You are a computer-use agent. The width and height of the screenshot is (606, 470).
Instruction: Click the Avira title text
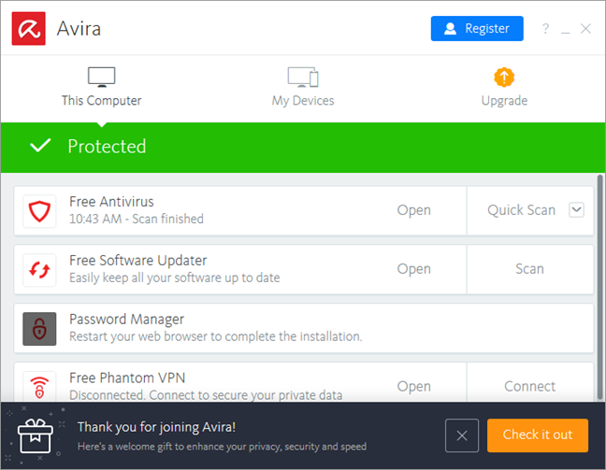[79, 29]
